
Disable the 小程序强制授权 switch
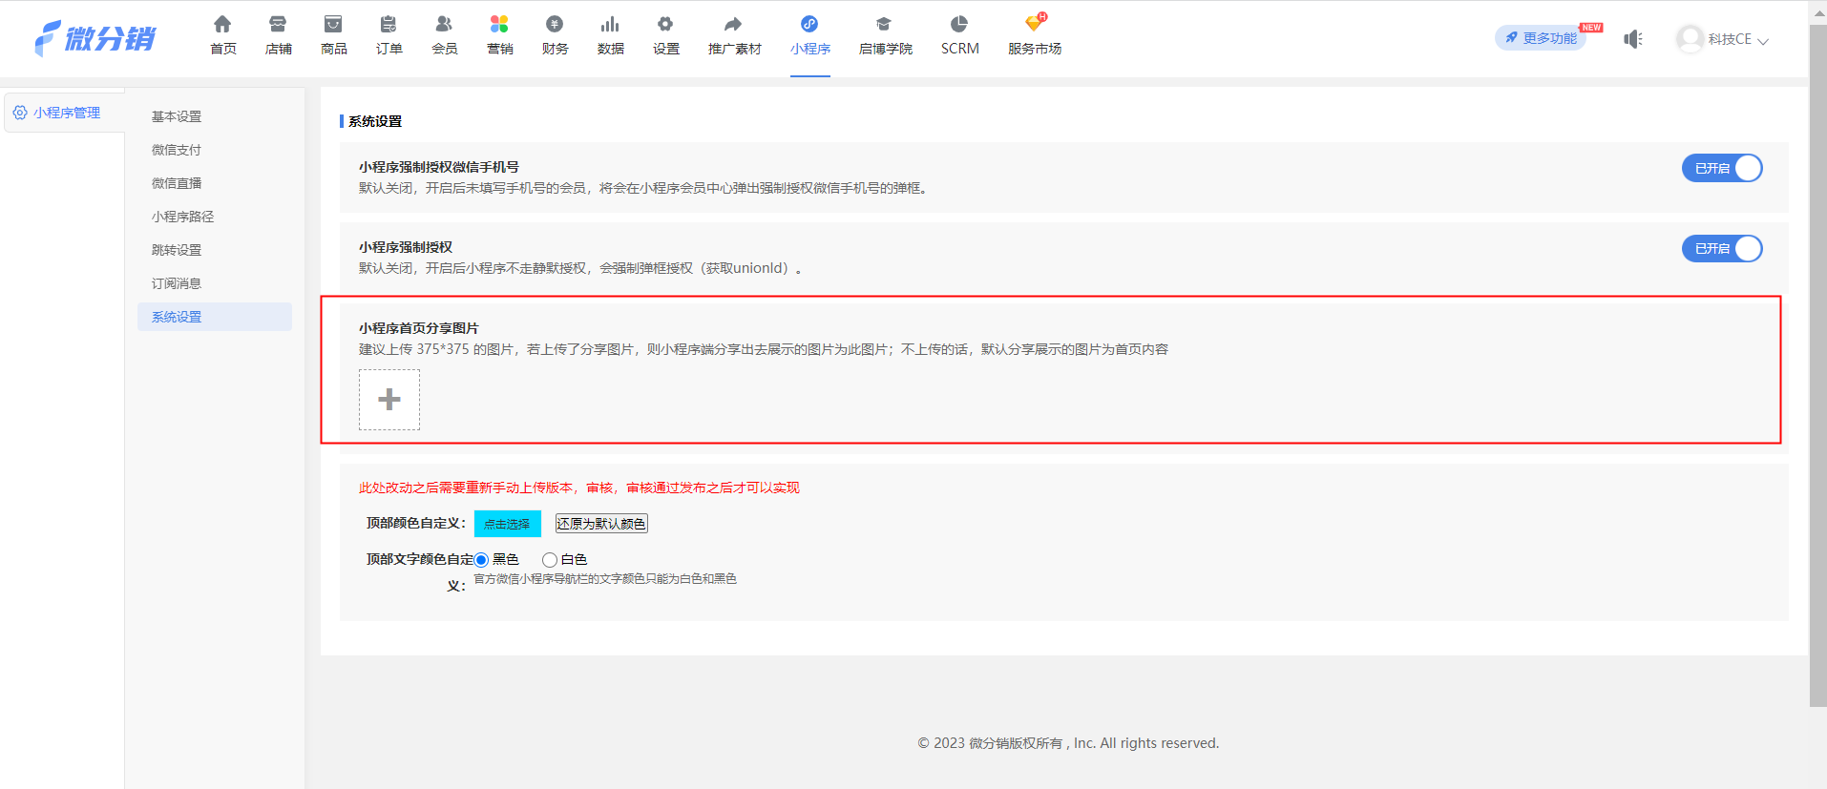1721,249
